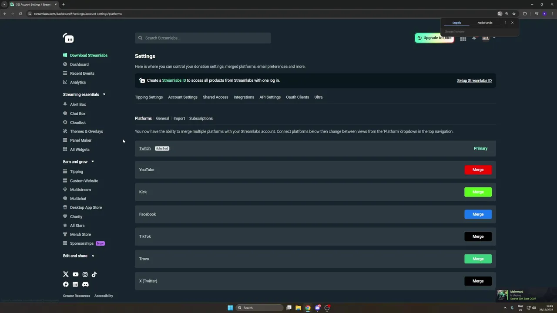Viewport: 557px width, 313px height.
Task: Switch to Integrations tab
Action: coord(244,97)
